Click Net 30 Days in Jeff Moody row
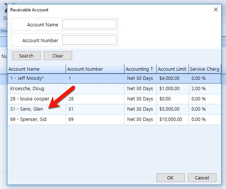This screenshot has height=189, width=226. [x=141, y=78]
